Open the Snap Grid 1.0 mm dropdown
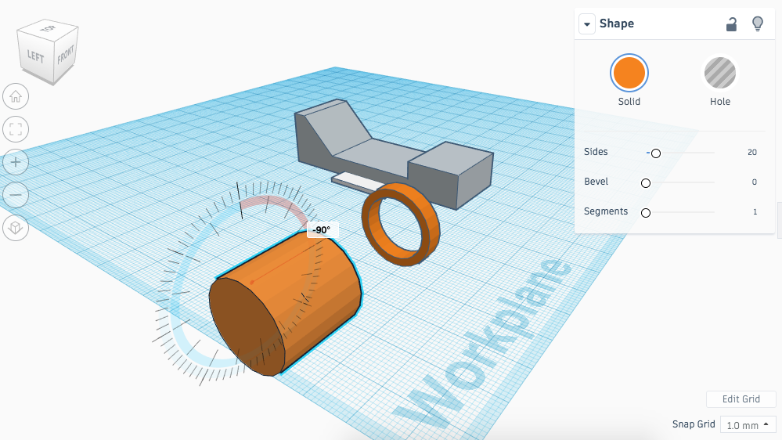The image size is (782, 440). 748,425
